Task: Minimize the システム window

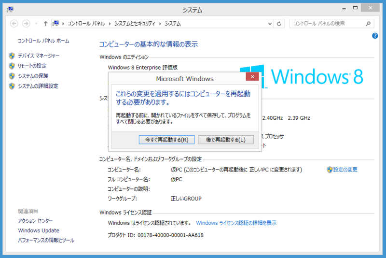Action: coord(344,8)
